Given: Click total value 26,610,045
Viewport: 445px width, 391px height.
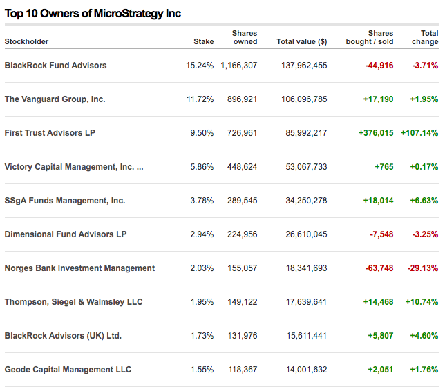Looking at the screenshot, I should pos(306,234).
